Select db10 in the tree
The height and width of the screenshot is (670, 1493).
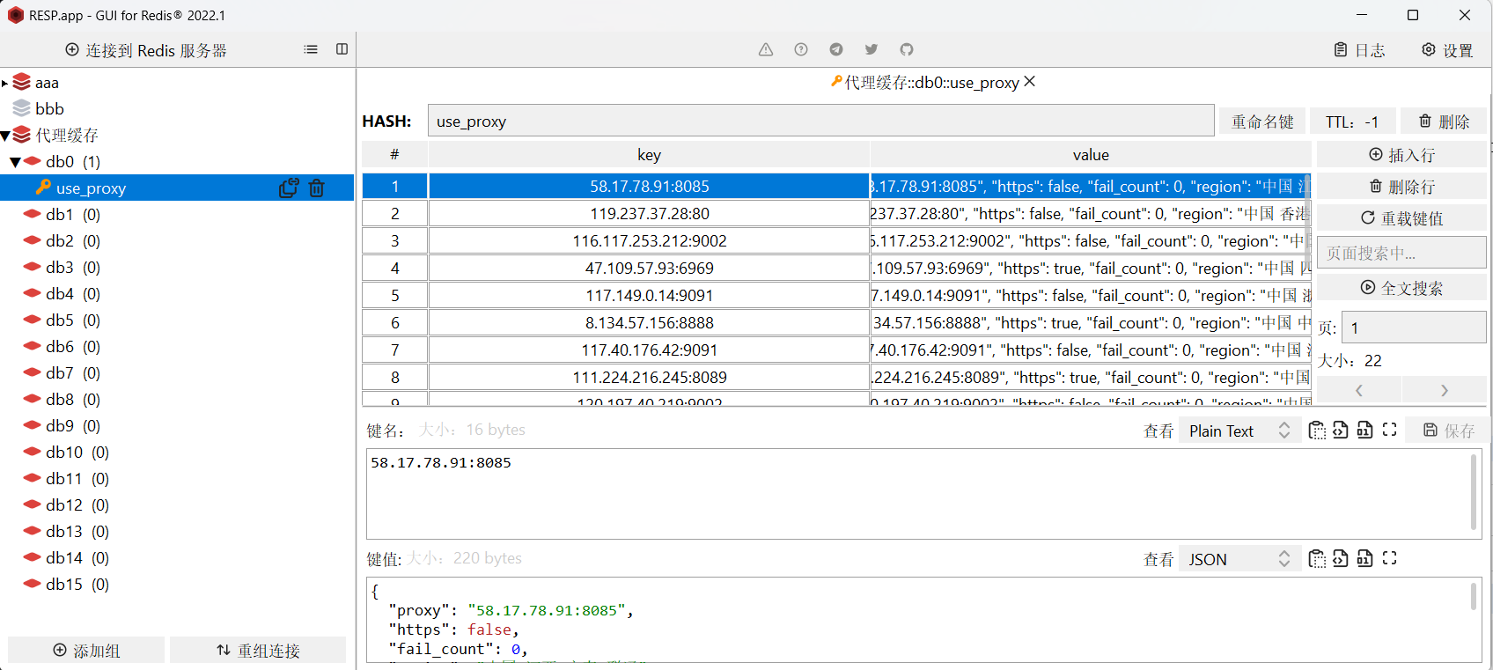coord(77,453)
